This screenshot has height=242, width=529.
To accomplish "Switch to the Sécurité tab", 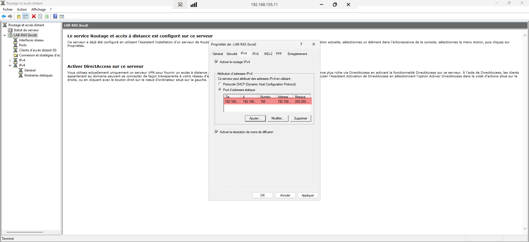I will [232, 54].
